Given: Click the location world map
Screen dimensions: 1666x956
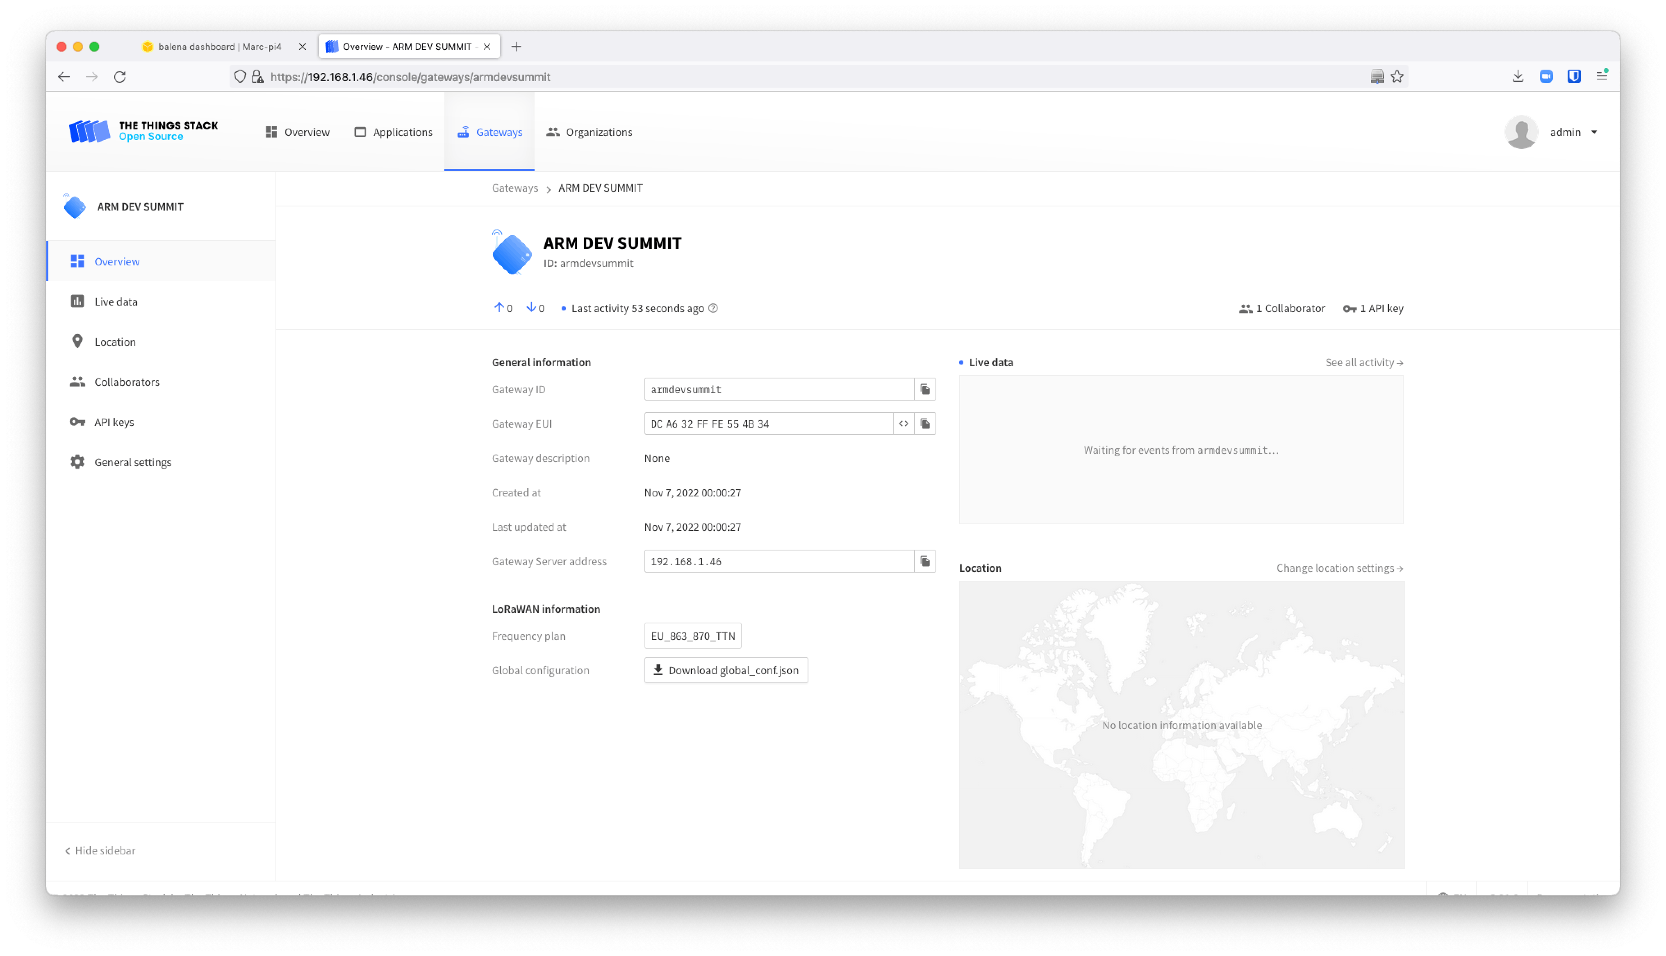Looking at the screenshot, I should pyautogui.click(x=1181, y=725).
